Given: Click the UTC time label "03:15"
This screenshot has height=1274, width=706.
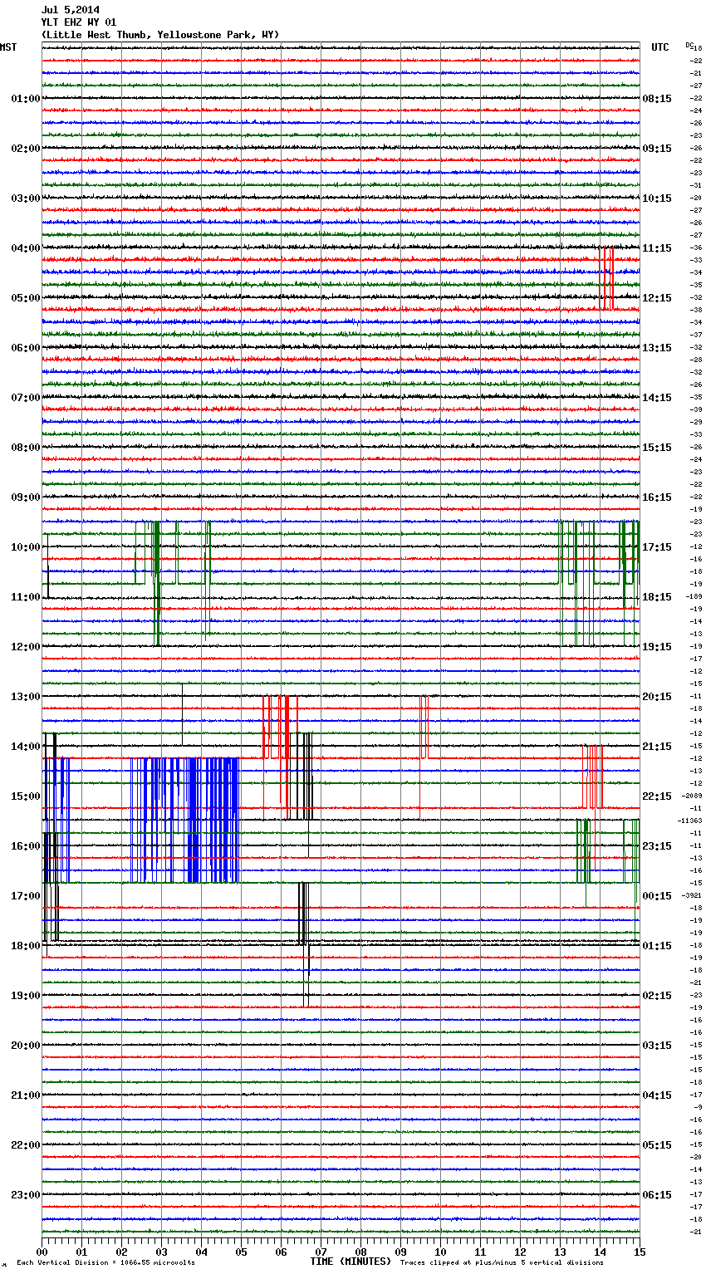Looking at the screenshot, I should point(657,1046).
